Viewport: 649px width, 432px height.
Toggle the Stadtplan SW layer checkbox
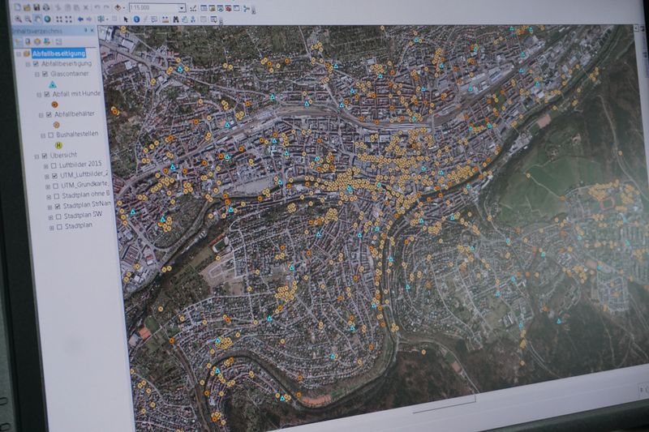58,216
